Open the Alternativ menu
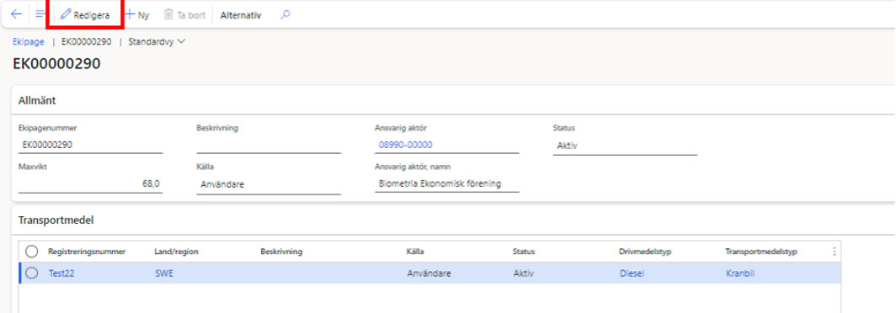Image resolution: width=896 pixels, height=313 pixels. [x=241, y=15]
